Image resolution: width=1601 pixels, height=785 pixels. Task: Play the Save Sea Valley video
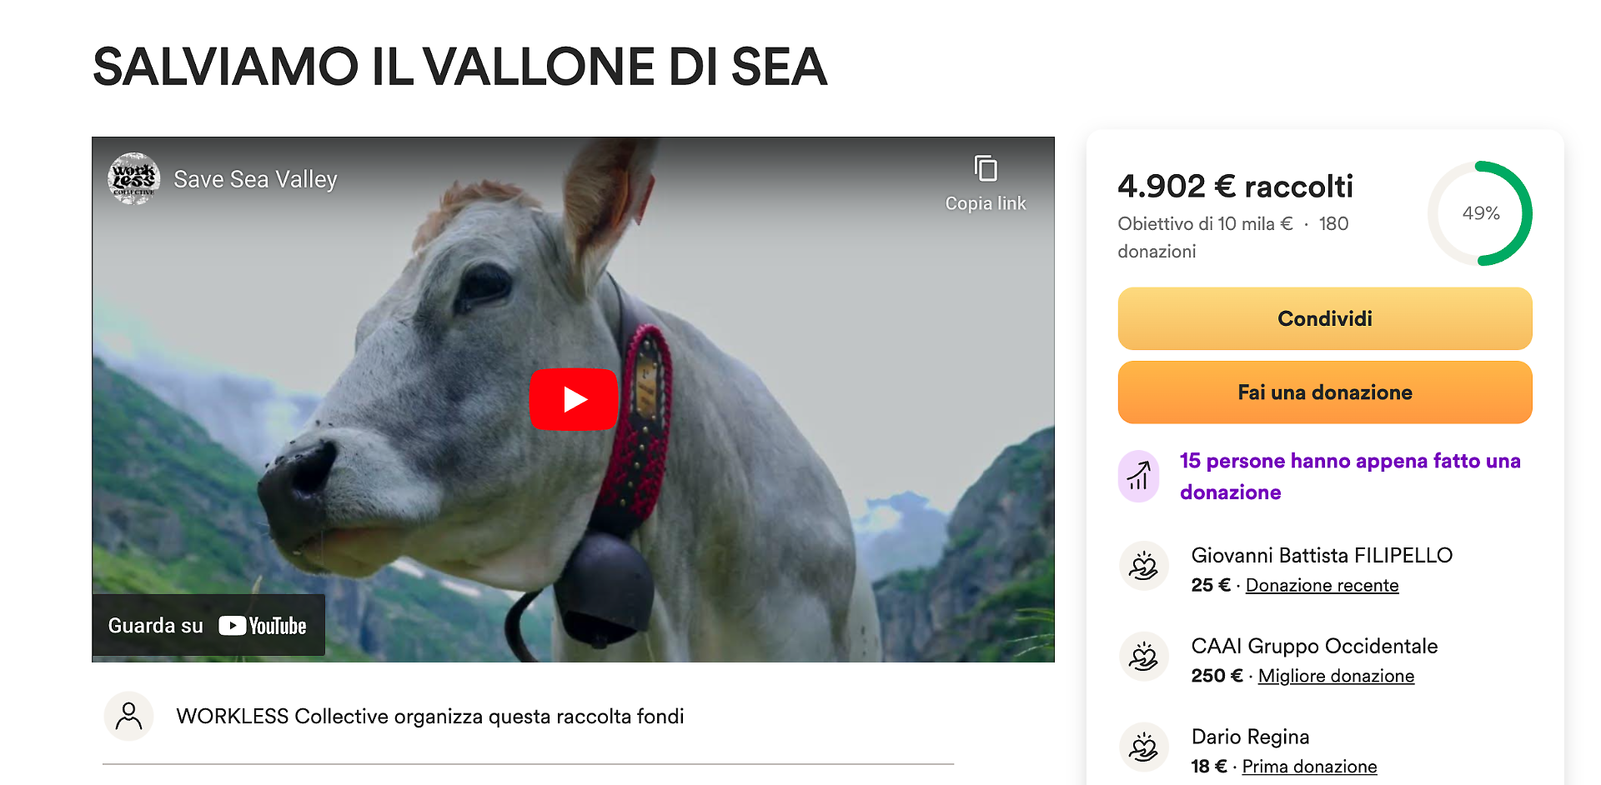point(574,399)
